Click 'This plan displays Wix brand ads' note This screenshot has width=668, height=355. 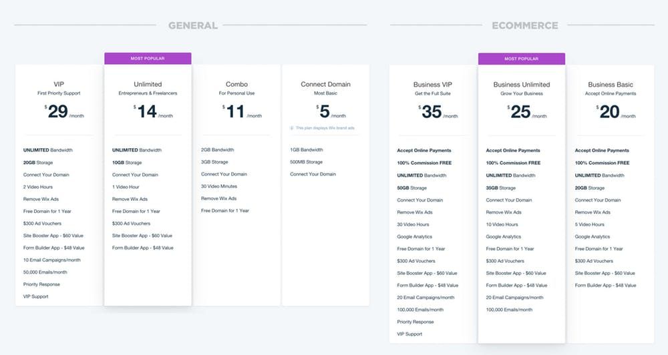325,127
